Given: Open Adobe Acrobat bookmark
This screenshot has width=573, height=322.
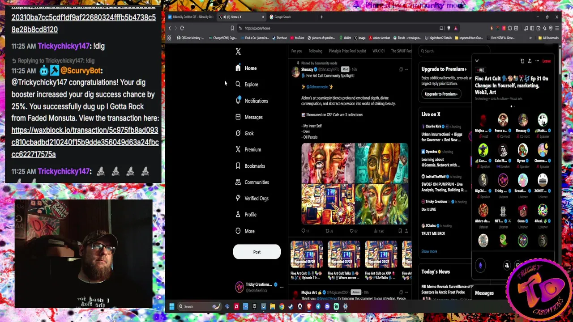Looking at the screenshot, I should [379, 38].
